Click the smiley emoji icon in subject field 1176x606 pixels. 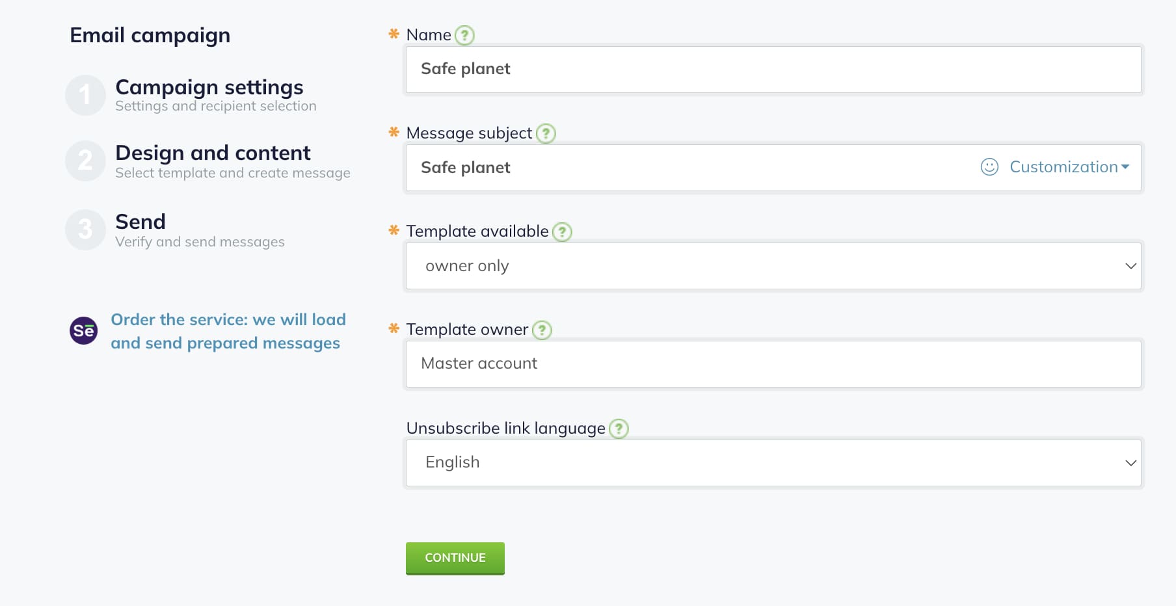click(989, 167)
